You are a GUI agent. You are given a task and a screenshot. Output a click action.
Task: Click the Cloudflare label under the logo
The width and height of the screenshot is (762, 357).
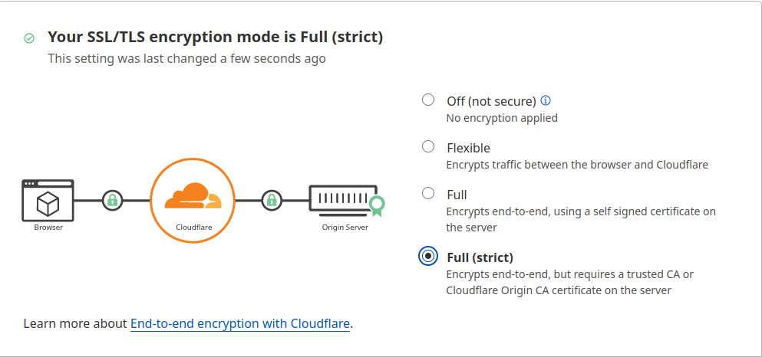[x=193, y=228]
